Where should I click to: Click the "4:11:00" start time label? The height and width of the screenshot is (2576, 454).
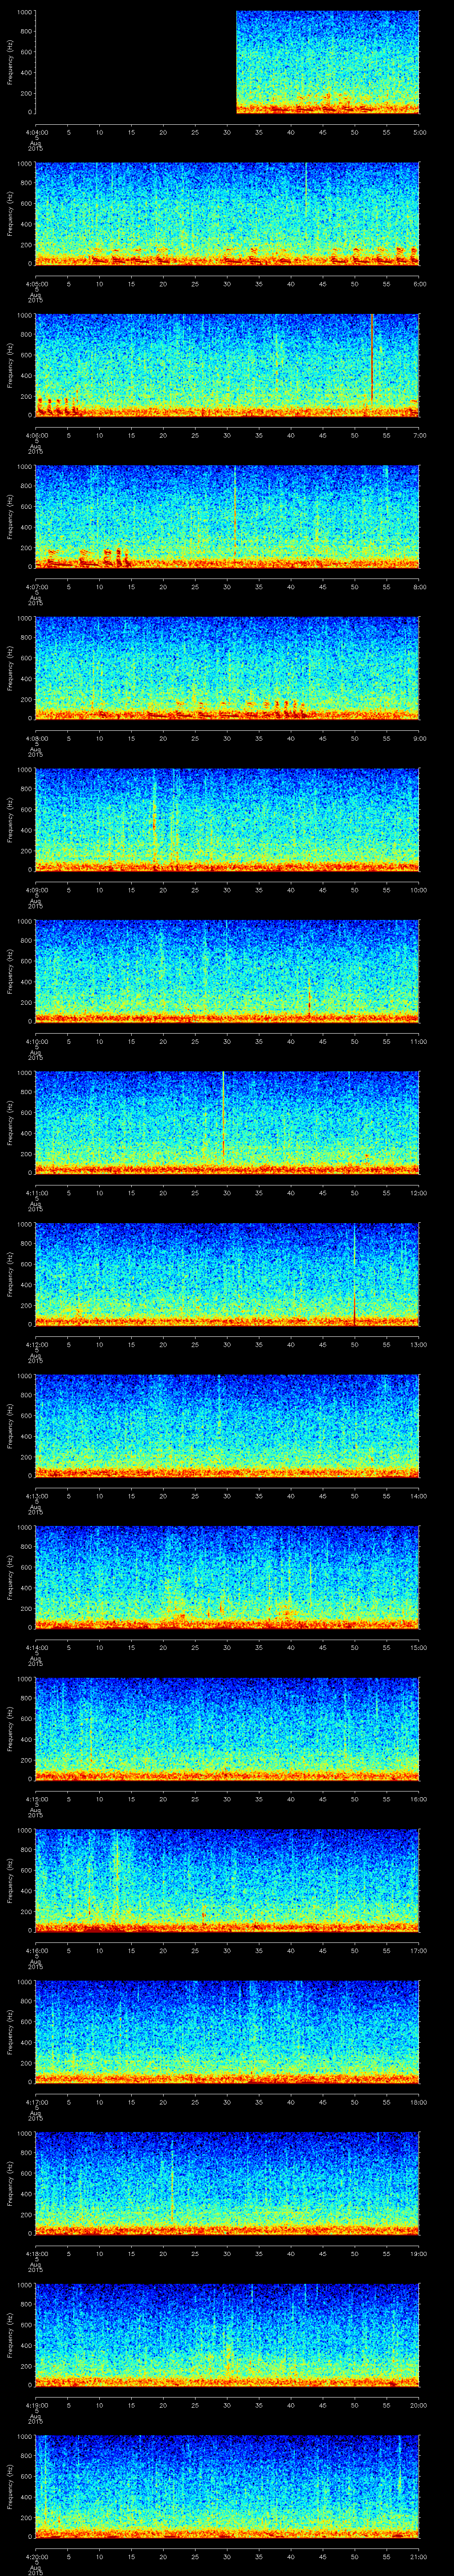click(x=36, y=1192)
